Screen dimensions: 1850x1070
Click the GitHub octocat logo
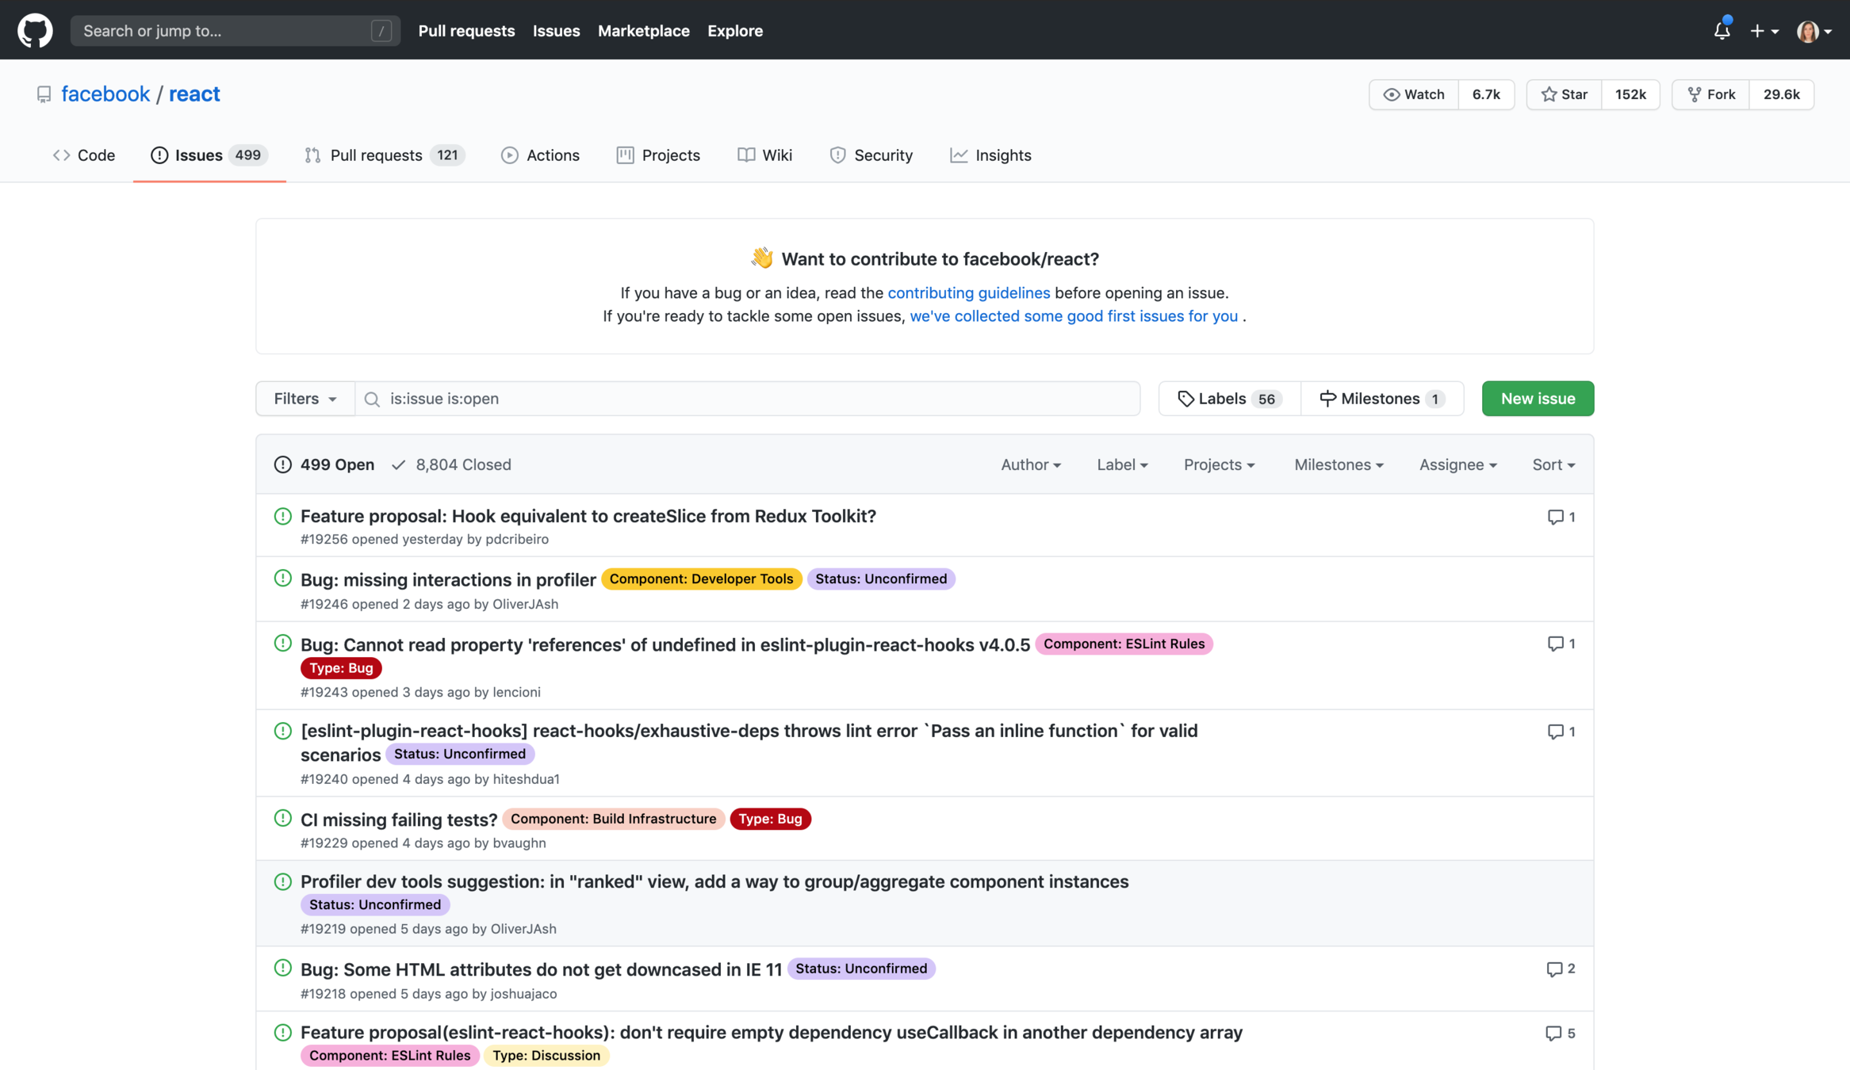[35, 30]
